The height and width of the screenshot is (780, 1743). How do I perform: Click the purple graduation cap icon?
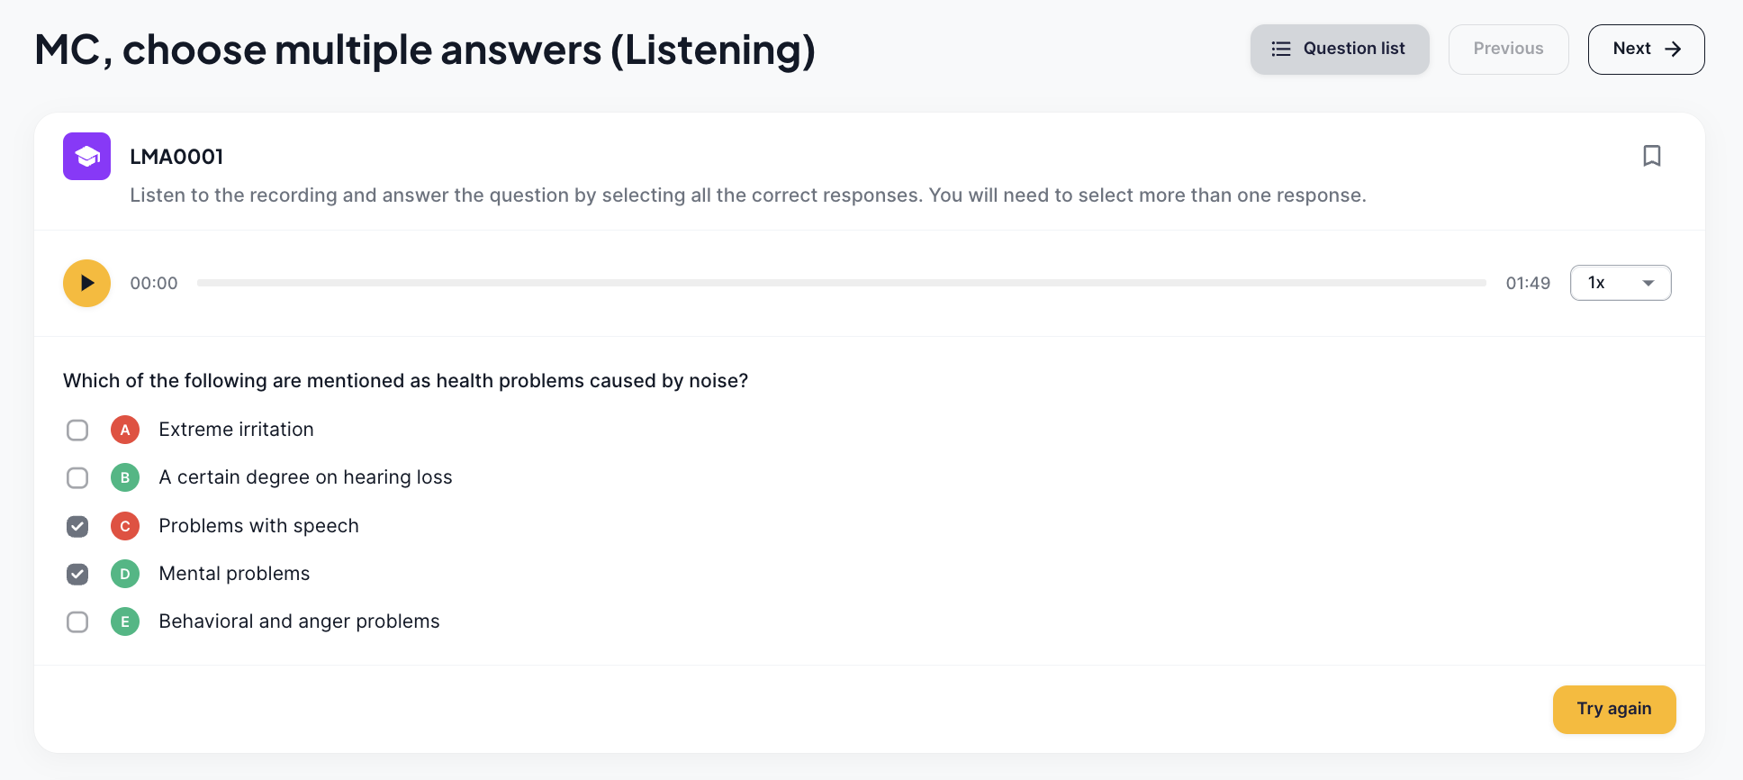coord(86,156)
